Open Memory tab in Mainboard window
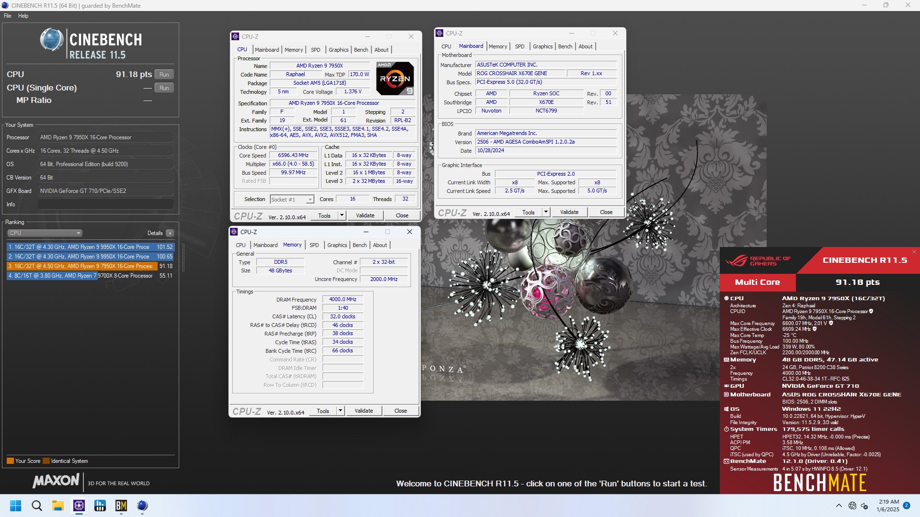The image size is (920, 517). 498,46
